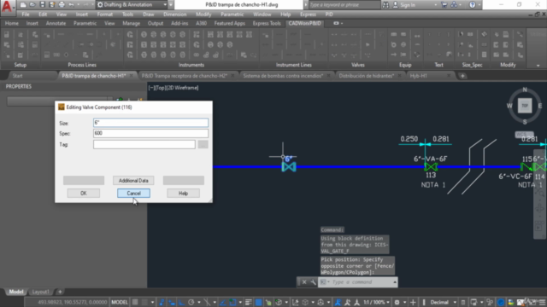This screenshot has height=307, width=547.
Task: Open the Dimension menu
Action: [174, 14]
